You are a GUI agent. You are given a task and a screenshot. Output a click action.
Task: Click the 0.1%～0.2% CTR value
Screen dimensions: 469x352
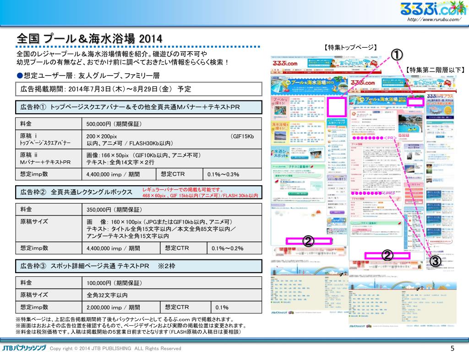(x=227, y=248)
